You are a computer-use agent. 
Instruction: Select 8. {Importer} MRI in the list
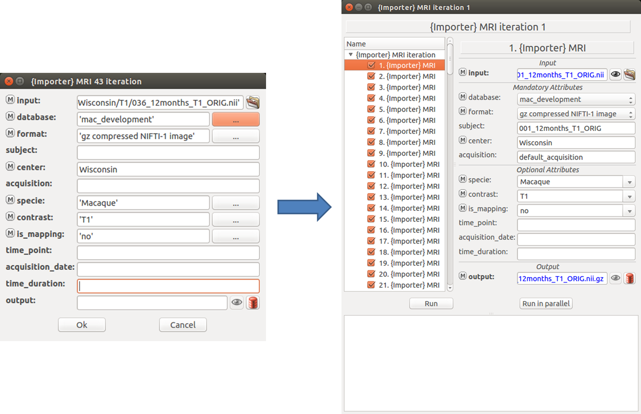click(x=407, y=142)
